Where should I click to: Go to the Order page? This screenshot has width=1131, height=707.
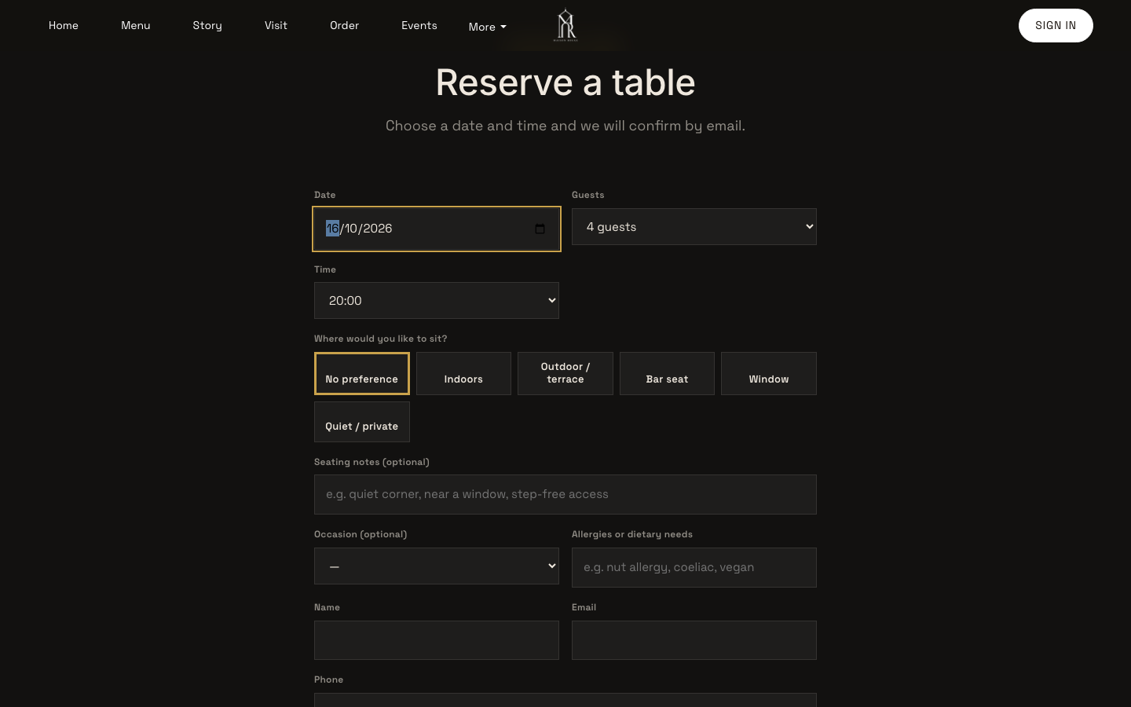(x=344, y=25)
